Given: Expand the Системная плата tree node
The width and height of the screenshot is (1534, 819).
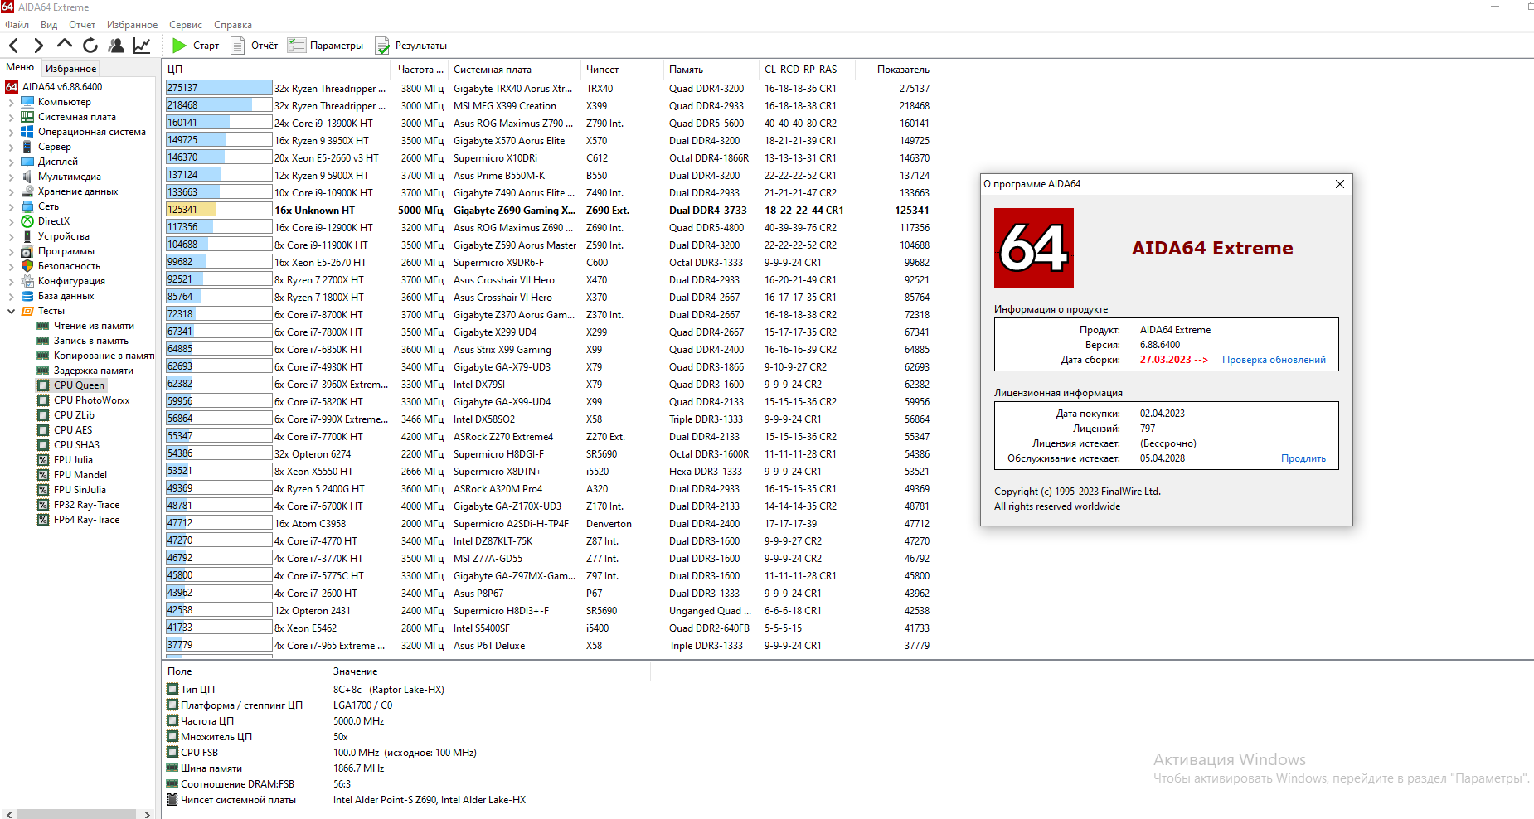Looking at the screenshot, I should pos(11,117).
